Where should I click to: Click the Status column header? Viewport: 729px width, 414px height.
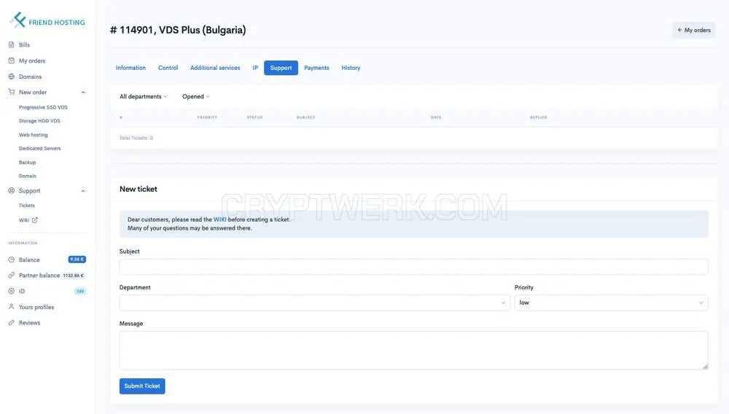[x=254, y=117]
